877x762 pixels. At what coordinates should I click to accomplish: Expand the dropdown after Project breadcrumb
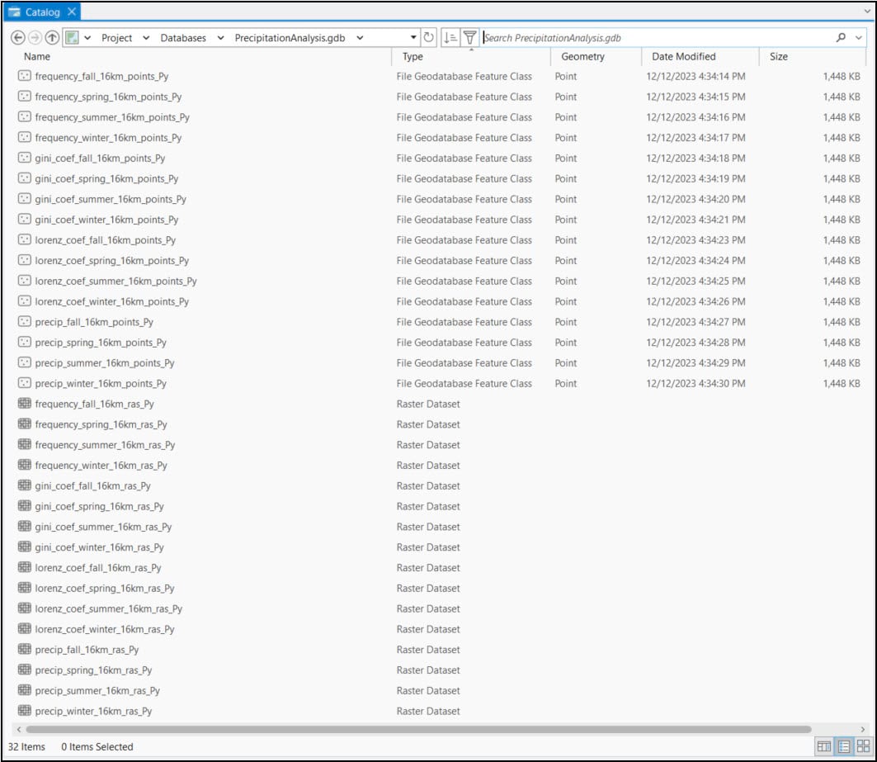pyautogui.click(x=146, y=38)
